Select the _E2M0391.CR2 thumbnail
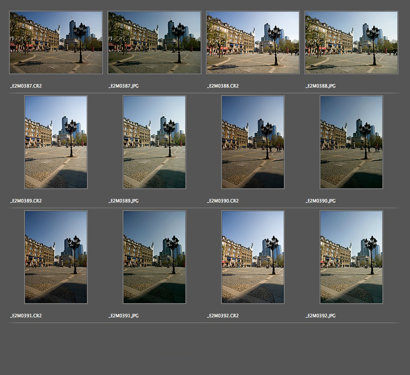Image resolution: width=410 pixels, height=375 pixels. [56, 257]
